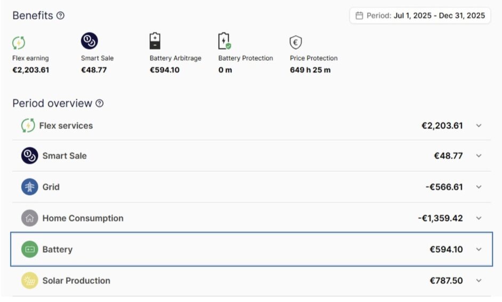Click the Home Consumption house icon
Screen dimensions: 502x302
click(29, 218)
